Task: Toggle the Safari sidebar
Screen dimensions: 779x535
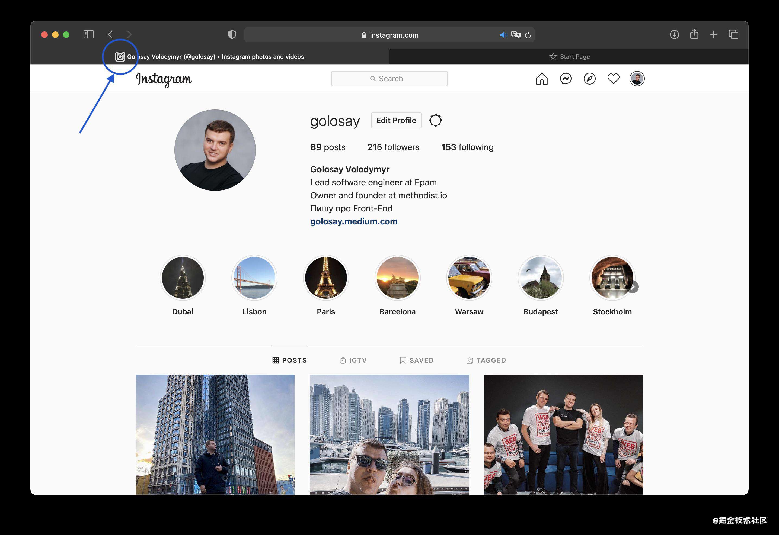Action: pos(89,34)
